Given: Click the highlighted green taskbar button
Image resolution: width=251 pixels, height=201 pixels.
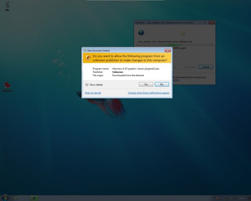Looking at the screenshot, I should tap(34, 198).
